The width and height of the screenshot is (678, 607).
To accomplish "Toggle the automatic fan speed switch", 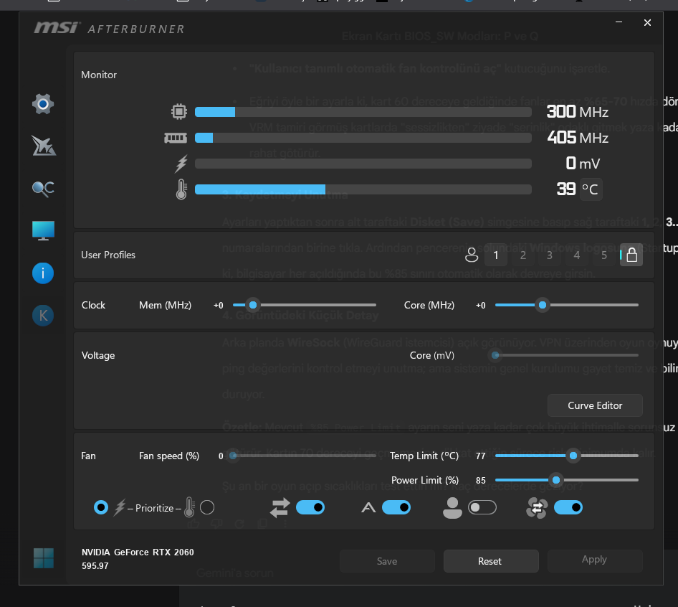I will [x=396, y=507].
